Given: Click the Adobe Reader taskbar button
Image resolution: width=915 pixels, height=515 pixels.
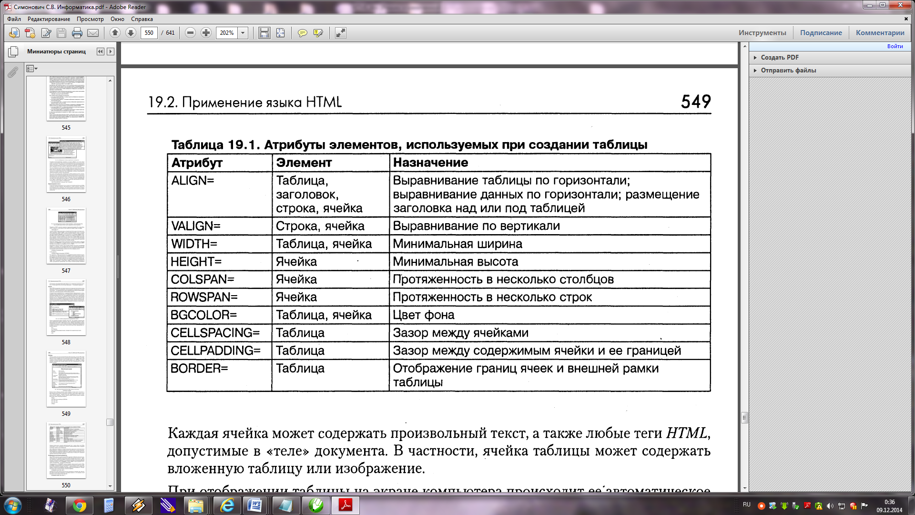Looking at the screenshot, I should [345, 505].
